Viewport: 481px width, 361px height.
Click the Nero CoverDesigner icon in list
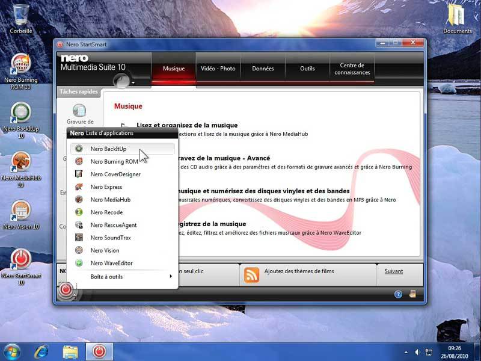pos(79,174)
